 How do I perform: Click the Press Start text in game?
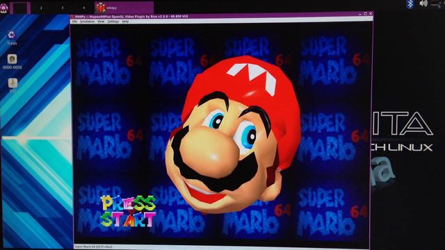128,211
